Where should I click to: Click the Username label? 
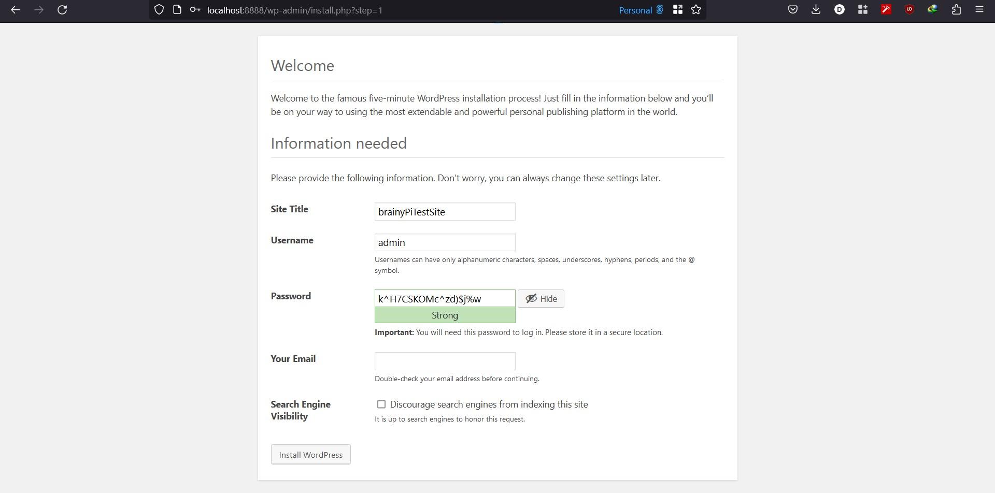292,240
